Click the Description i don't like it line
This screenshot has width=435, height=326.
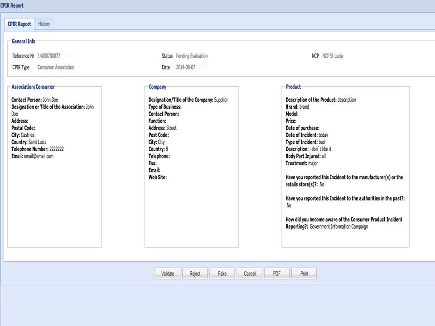(309, 149)
